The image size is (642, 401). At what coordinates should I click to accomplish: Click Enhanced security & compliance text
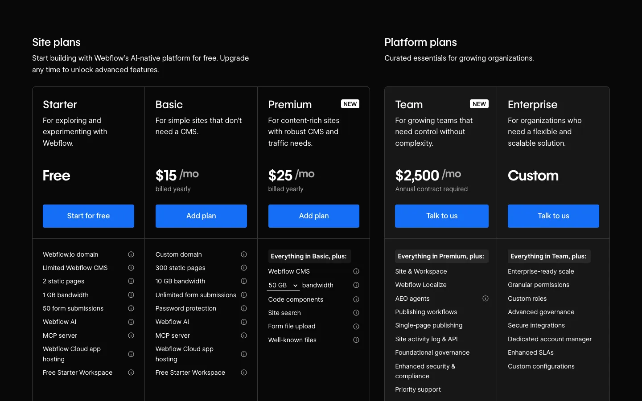coord(425,371)
